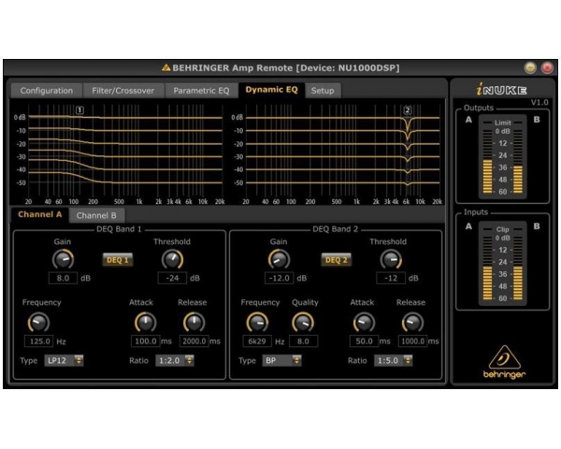The height and width of the screenshot is (449, 561).
Task: Switch to the Channel B tab
Action: (96, 215)
